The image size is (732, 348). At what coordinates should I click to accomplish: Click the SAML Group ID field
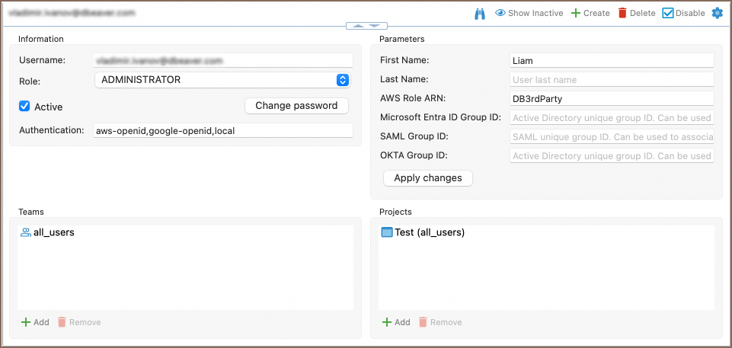[611, 136]
